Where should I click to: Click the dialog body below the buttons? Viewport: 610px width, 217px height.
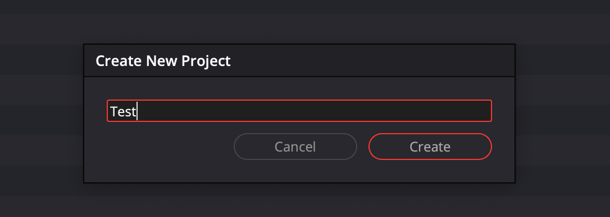(x=299, y=171)
